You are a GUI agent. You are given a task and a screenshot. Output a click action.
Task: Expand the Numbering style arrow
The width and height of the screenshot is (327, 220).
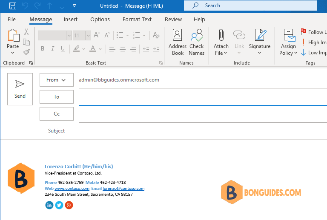pos(144,35)
